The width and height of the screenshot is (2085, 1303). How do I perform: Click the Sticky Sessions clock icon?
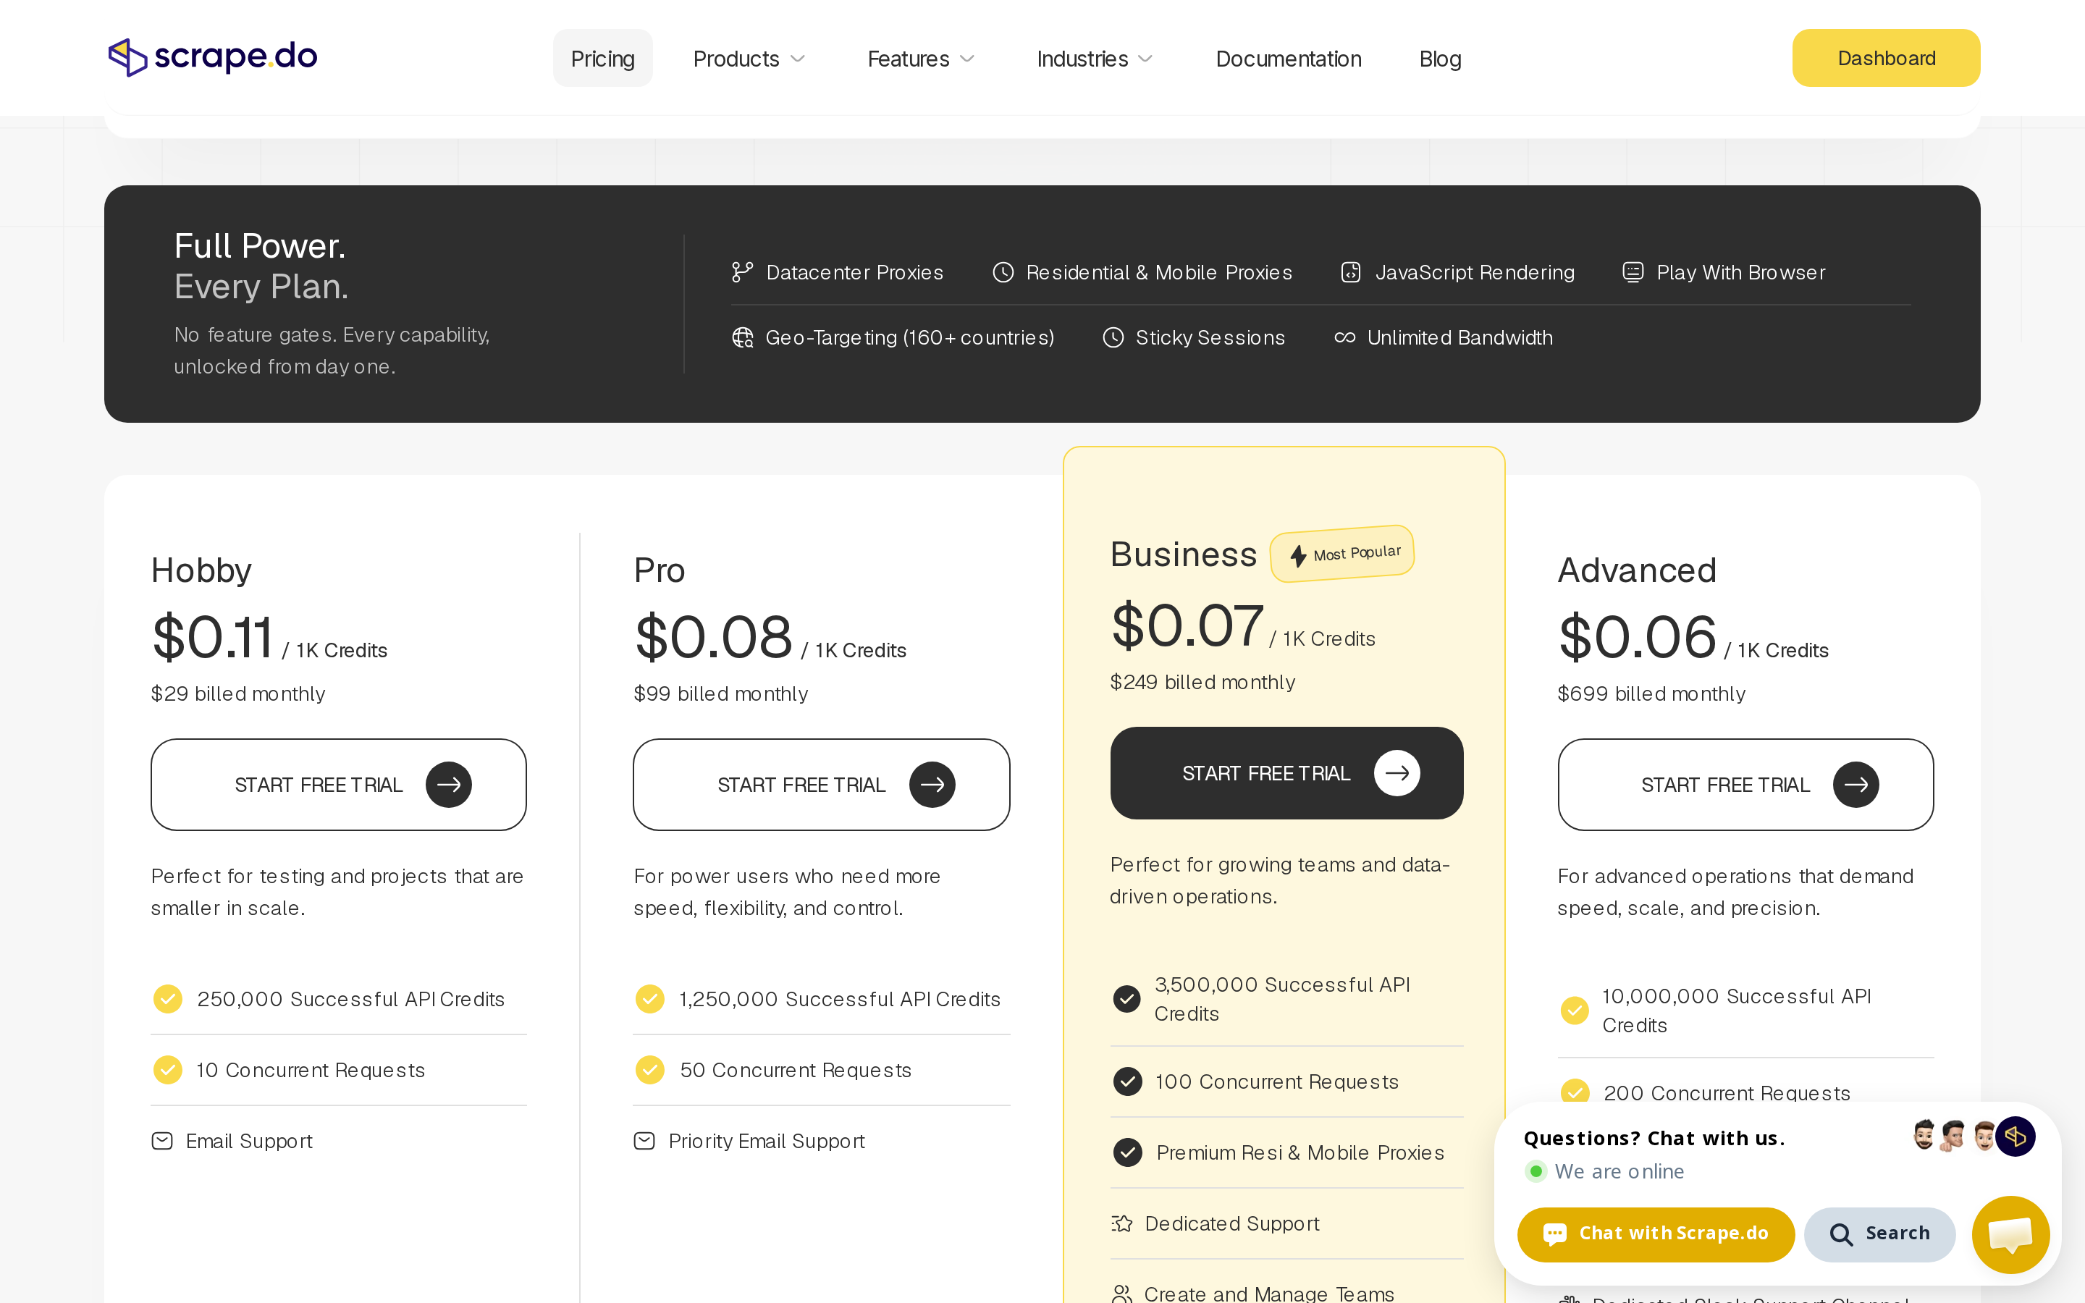1112,338
